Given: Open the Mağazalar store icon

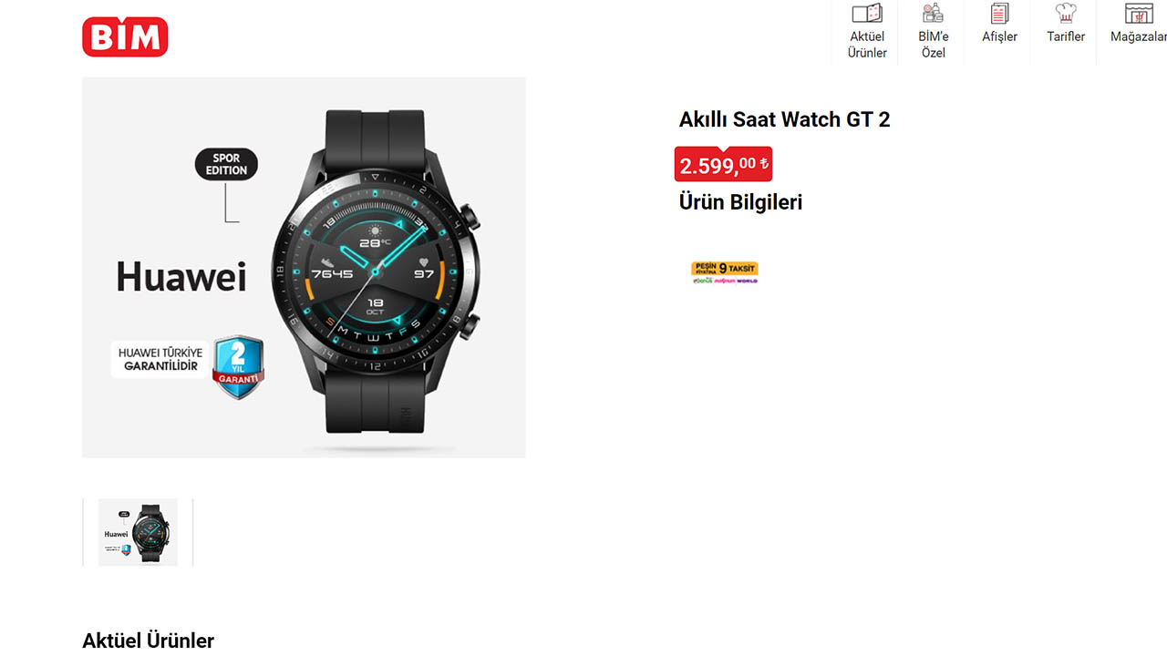Looking at the screenshot, I should (x=1139, y=14).
